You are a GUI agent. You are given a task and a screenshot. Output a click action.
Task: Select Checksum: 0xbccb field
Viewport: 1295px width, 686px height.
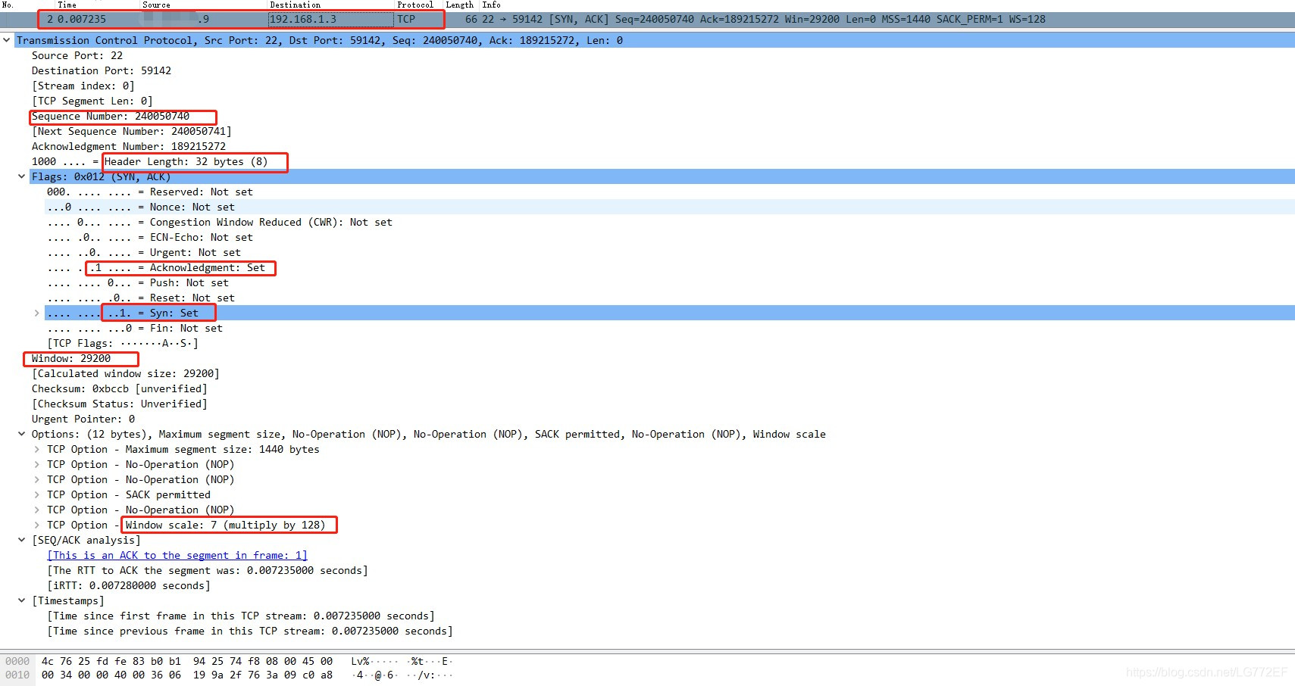120,388
